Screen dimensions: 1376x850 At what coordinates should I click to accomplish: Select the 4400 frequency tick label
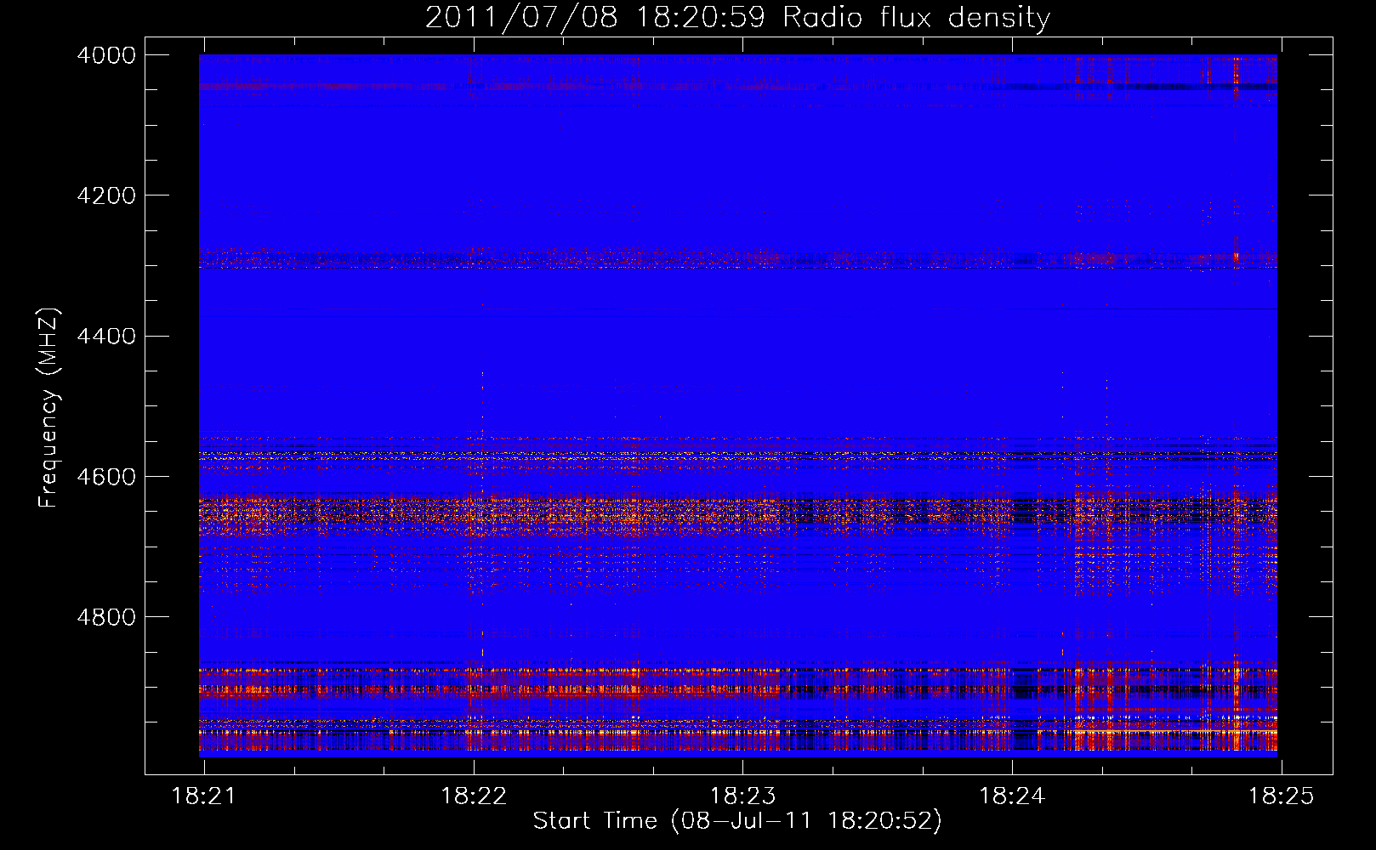point(106,337)
